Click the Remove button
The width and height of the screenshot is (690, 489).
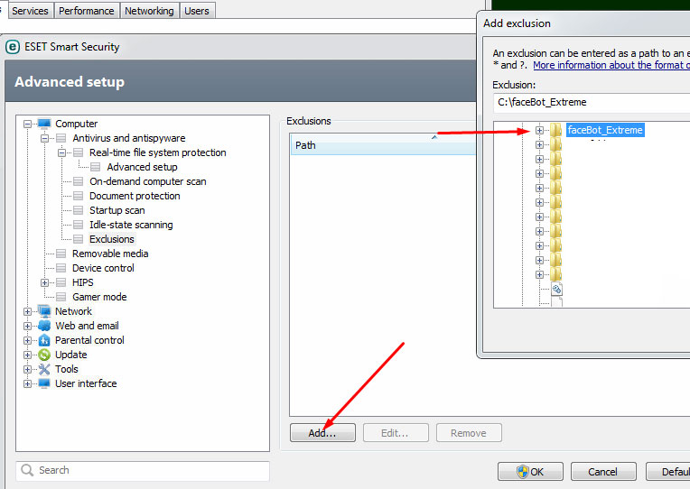(469, 433)
